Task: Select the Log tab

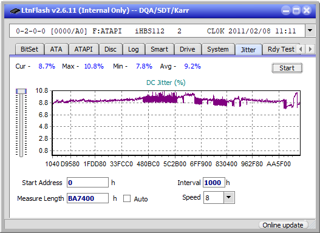Action: click(134, 49)
